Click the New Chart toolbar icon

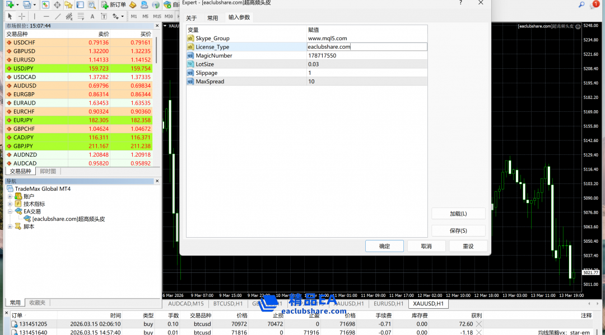(9, 4)
